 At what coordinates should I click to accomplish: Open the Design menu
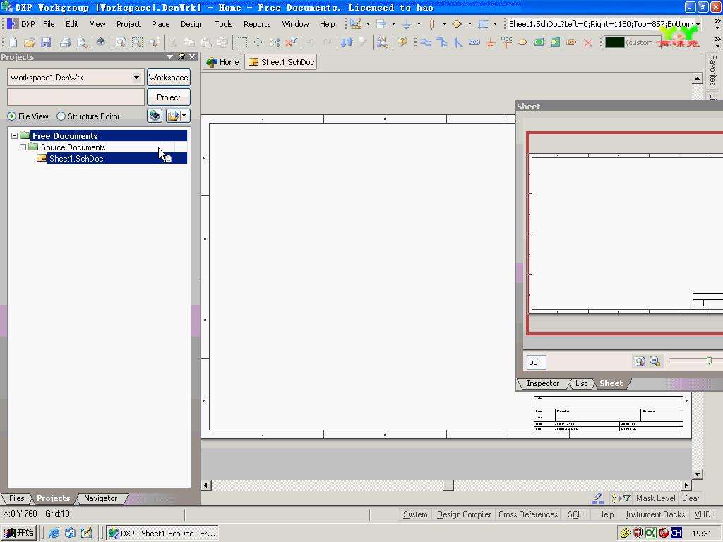point(192,24)
